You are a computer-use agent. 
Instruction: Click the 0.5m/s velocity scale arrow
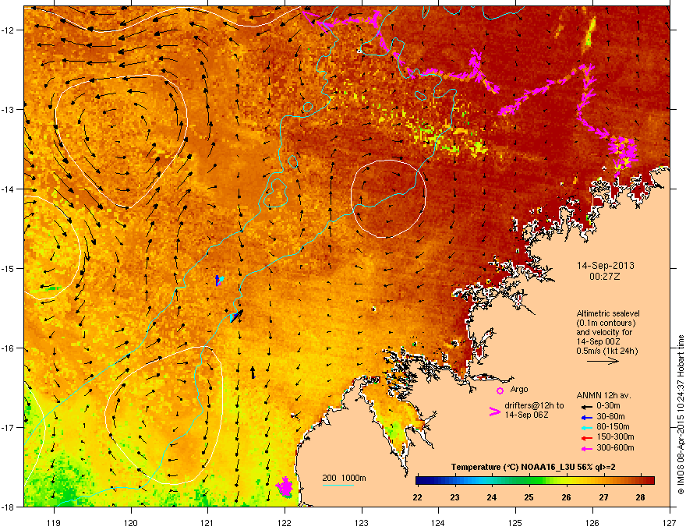[603, 361]
